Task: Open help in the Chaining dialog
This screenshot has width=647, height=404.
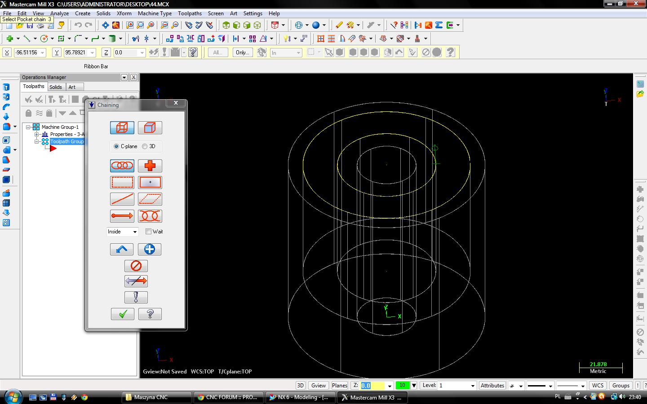Action: click(150, 314)
